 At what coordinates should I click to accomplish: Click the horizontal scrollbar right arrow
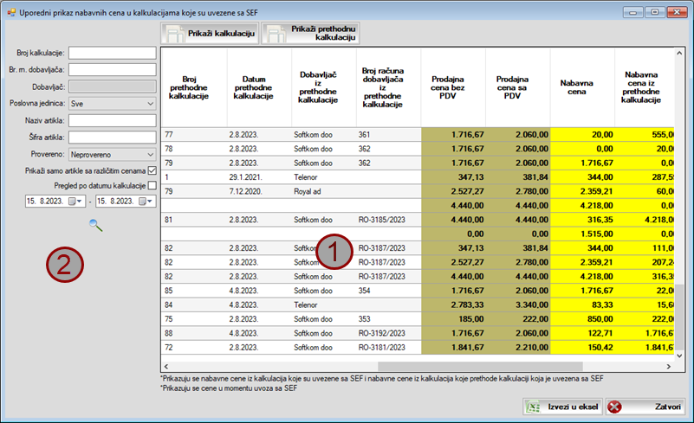(x=668, y=367)
